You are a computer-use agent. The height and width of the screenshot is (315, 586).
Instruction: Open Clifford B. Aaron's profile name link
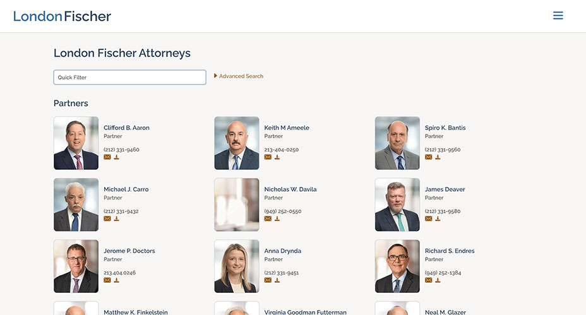coord(126,128)
